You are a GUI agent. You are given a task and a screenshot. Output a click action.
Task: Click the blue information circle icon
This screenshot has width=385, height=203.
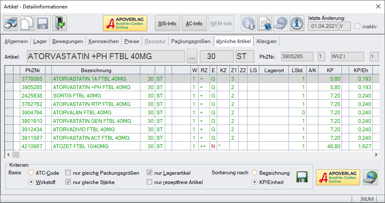tap(297, 24)
